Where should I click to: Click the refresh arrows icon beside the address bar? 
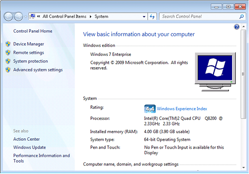point(152,16)
